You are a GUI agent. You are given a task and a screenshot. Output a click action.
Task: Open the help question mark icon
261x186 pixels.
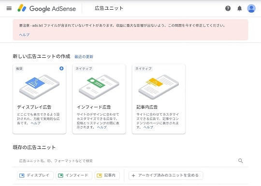click(228, 8)
